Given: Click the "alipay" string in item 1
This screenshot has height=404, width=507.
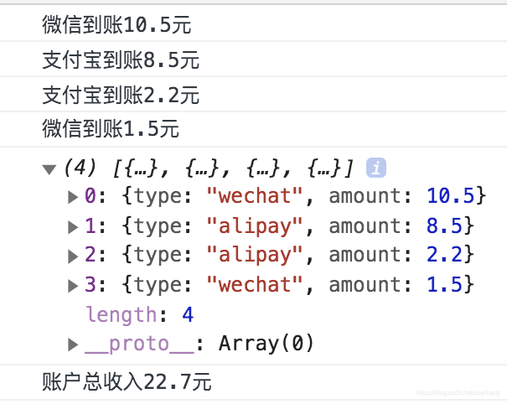Looking at the screenshot, I should pyautogui.click(x=255, y=226).
